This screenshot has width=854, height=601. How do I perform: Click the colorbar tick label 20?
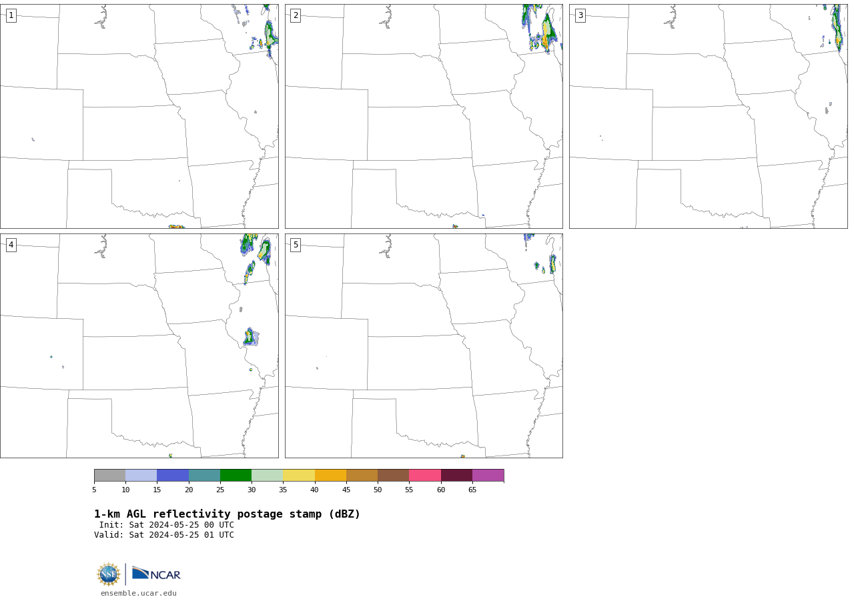(x=189, y=490)
